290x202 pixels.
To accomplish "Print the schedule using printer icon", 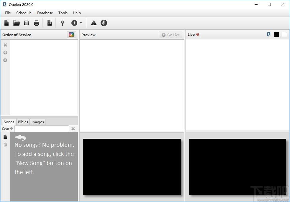I will point(37,23).
